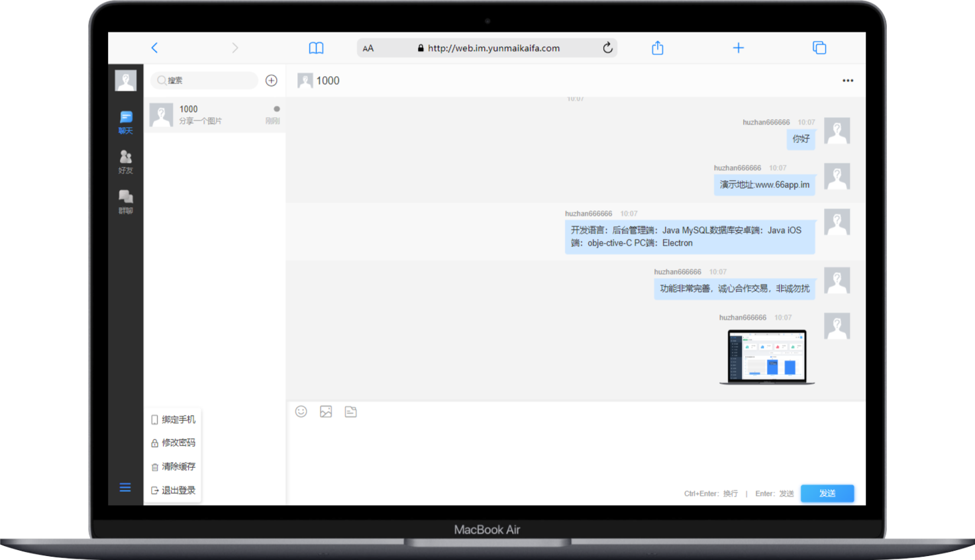Click the browser reload page icon
This screenshot has height=560, width=975.
click(607, 48)
